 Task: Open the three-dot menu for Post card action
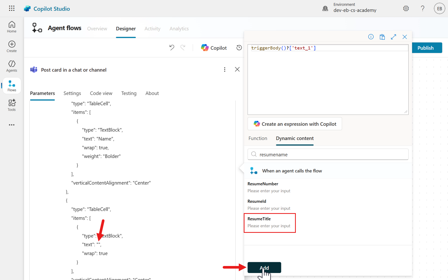225,69
